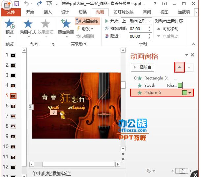Open PowerPoint help question mark
This screenshot has width=203, height=177.
pyautogui.click(x=155, y=4)
